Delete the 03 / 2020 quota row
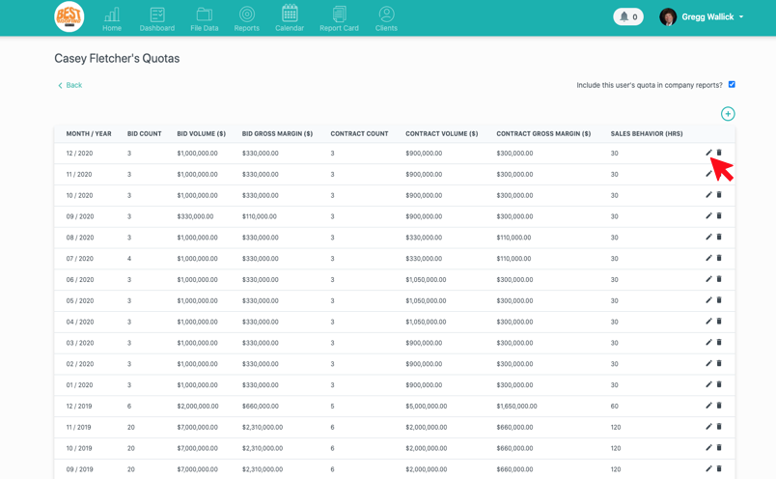Screen dimensions: 776x479 719,342
